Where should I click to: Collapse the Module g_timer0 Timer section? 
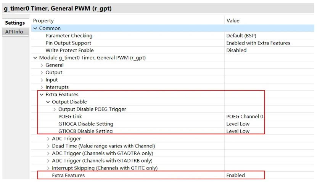pyautogui.click(x=35, y=58)
